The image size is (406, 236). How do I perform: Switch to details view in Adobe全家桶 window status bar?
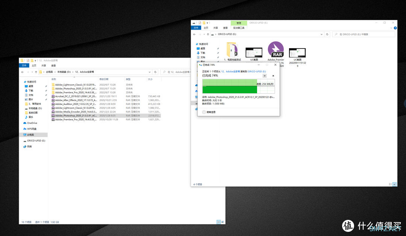click(x=218, y=222)
